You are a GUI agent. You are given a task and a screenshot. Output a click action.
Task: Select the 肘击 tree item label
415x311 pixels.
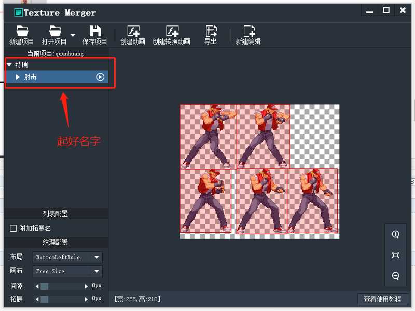coord(30,77)
